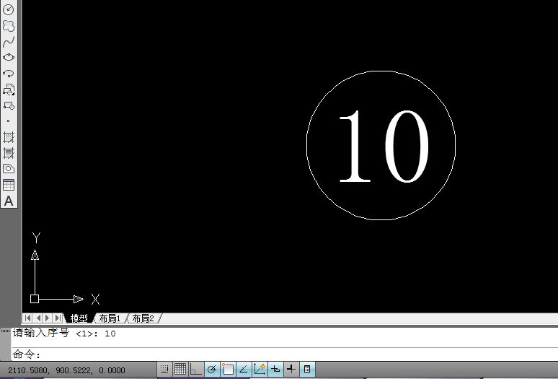The width and height of the screenshot is (558, 379).
Task: Select the circle outline around number 10
Action: point(307,145)
